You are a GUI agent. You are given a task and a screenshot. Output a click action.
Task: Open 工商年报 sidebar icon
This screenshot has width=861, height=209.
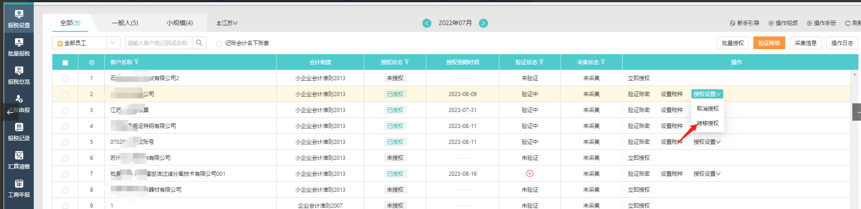pyautogui.click(x=19, y=189)
